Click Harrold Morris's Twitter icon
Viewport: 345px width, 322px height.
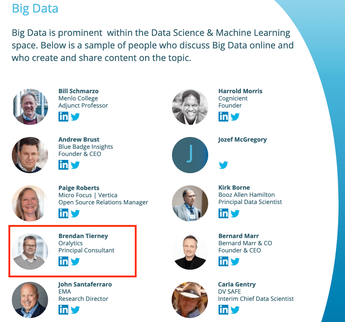pos(235,117)
